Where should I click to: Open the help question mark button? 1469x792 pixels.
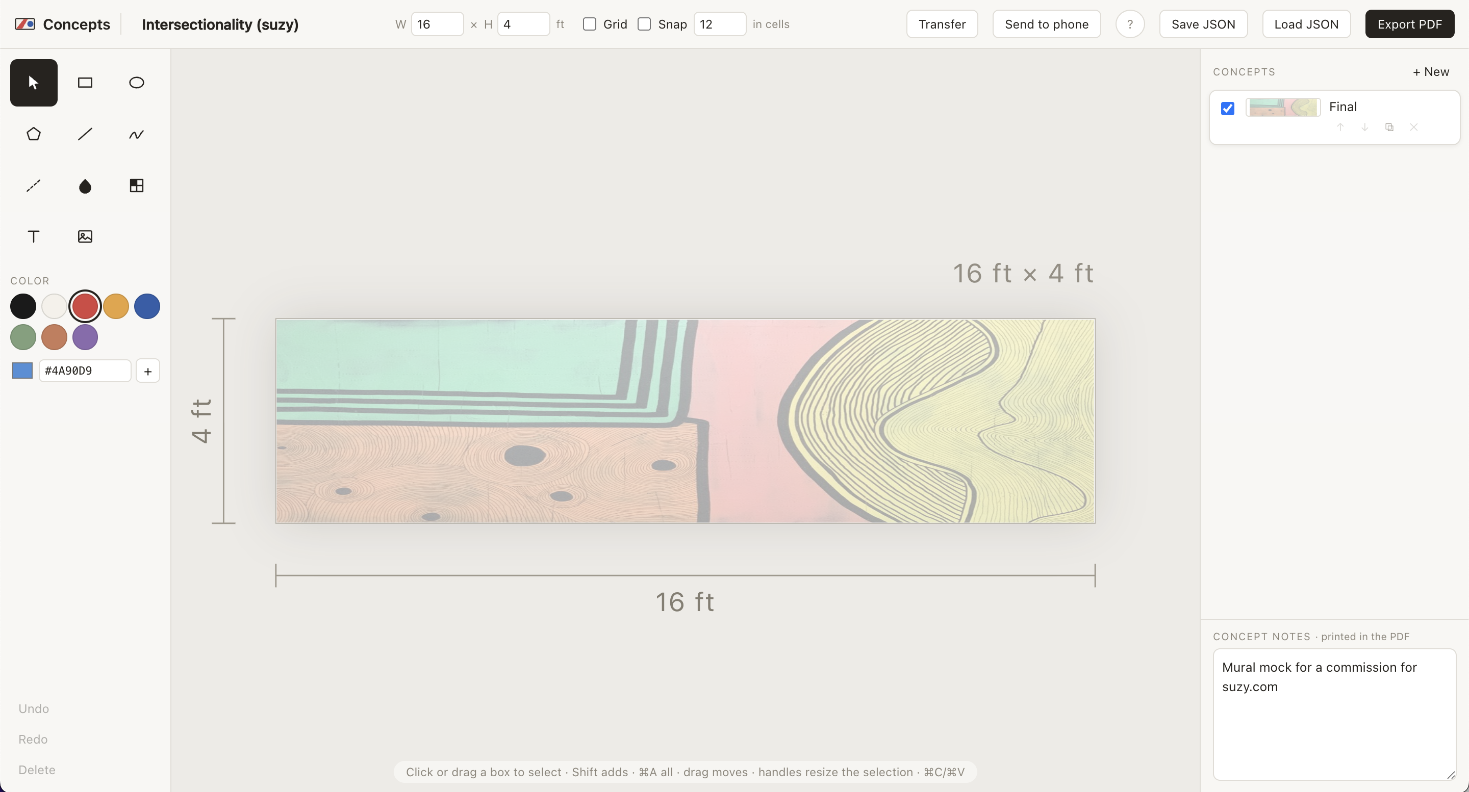click(1130, 24)
